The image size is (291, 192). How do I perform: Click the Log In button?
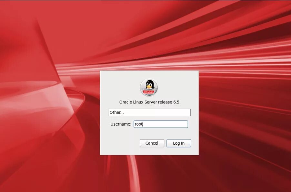tap(178, 143)
